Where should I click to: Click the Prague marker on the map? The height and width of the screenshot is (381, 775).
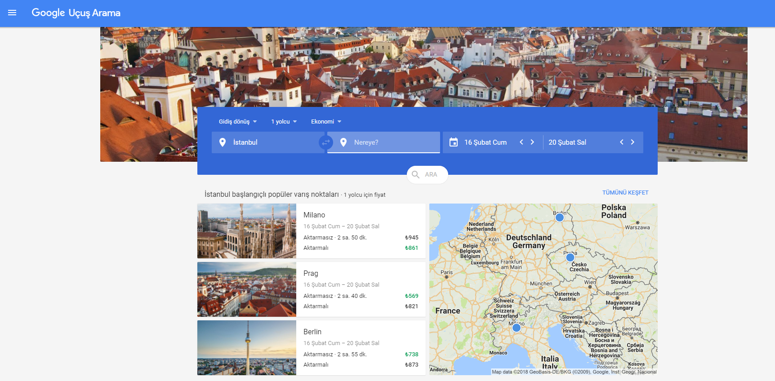[x=570, y=257]
